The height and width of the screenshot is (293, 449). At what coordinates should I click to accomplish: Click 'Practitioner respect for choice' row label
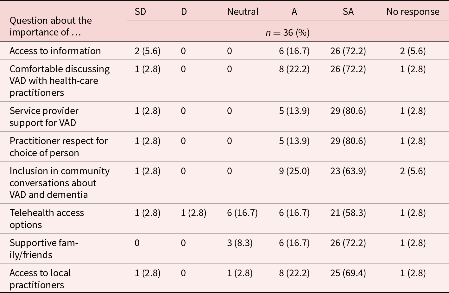click(x=59, y=147)
